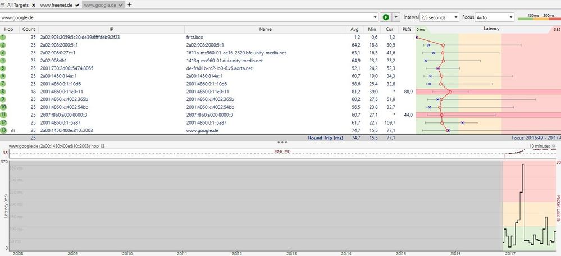Screen dimensions: 561x256
Task: Start tracing with the green play button
Action: [386, 17]
